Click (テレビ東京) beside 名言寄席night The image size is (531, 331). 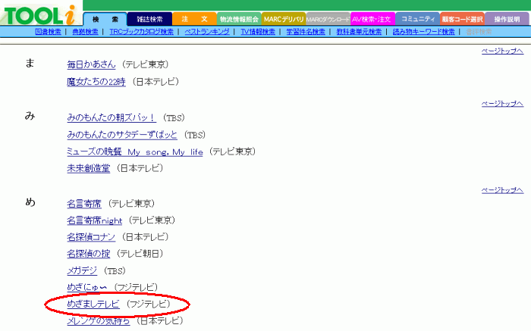[152, 220]
